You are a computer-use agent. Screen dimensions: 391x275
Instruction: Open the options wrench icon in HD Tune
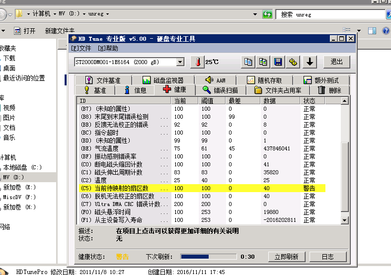click(293, 62)
